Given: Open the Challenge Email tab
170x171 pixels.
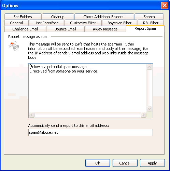Looking at the screenshot, I should click(x=25, y=29).
